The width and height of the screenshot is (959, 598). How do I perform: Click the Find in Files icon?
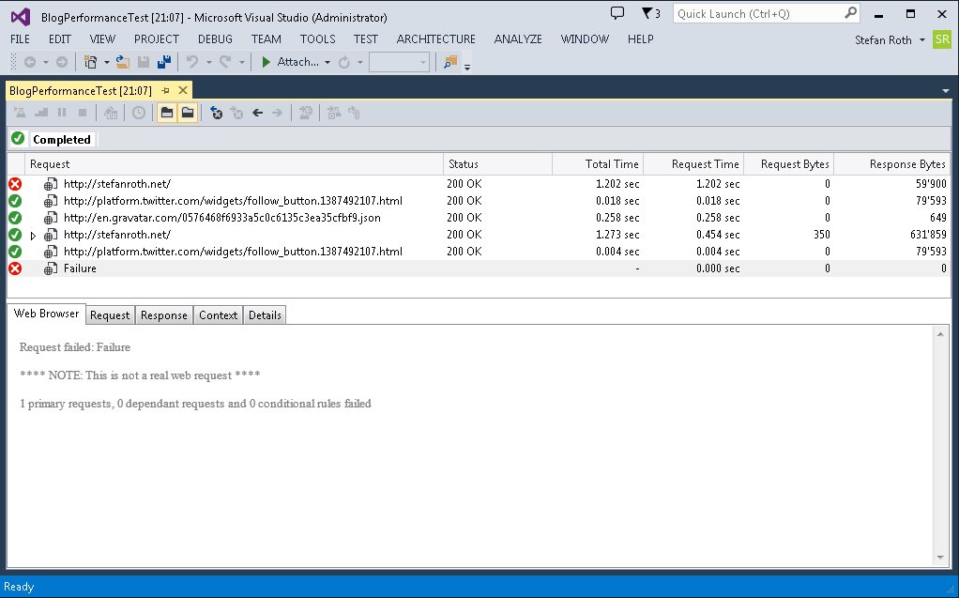[x=450, y=62]
